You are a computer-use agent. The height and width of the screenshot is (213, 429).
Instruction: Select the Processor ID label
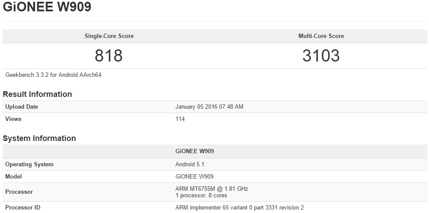pyautogui.click(x=23, y=208)
